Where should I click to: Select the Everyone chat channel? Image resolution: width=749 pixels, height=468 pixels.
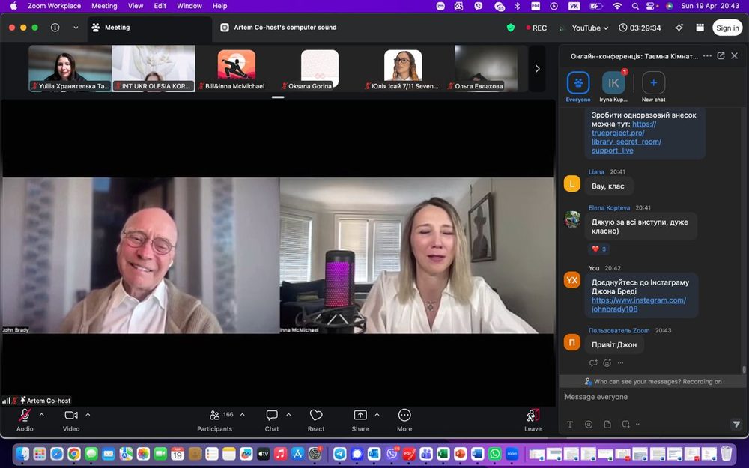(578, 86)
